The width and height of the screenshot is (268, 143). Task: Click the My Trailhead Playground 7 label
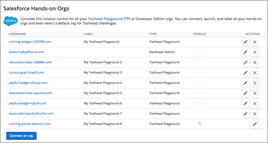[103, 114]
